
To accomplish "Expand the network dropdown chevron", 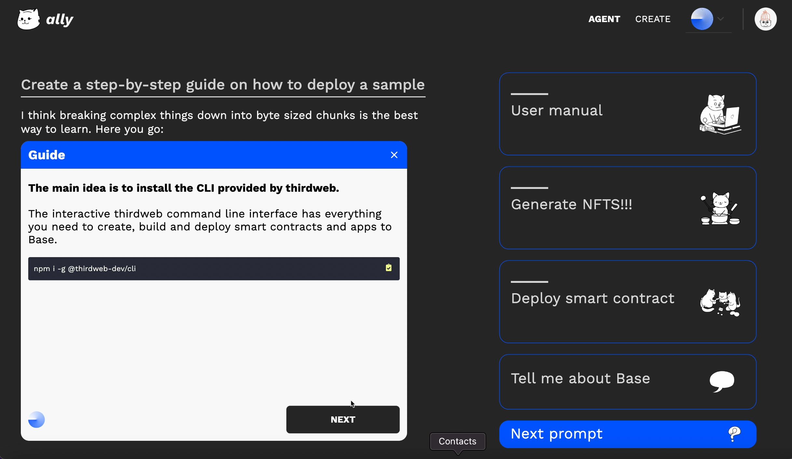I will (720, 19).
